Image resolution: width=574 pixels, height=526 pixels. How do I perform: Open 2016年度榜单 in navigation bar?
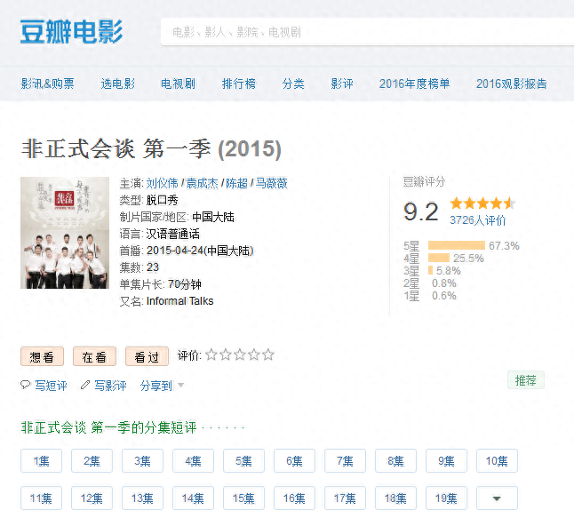pos(414,84)
